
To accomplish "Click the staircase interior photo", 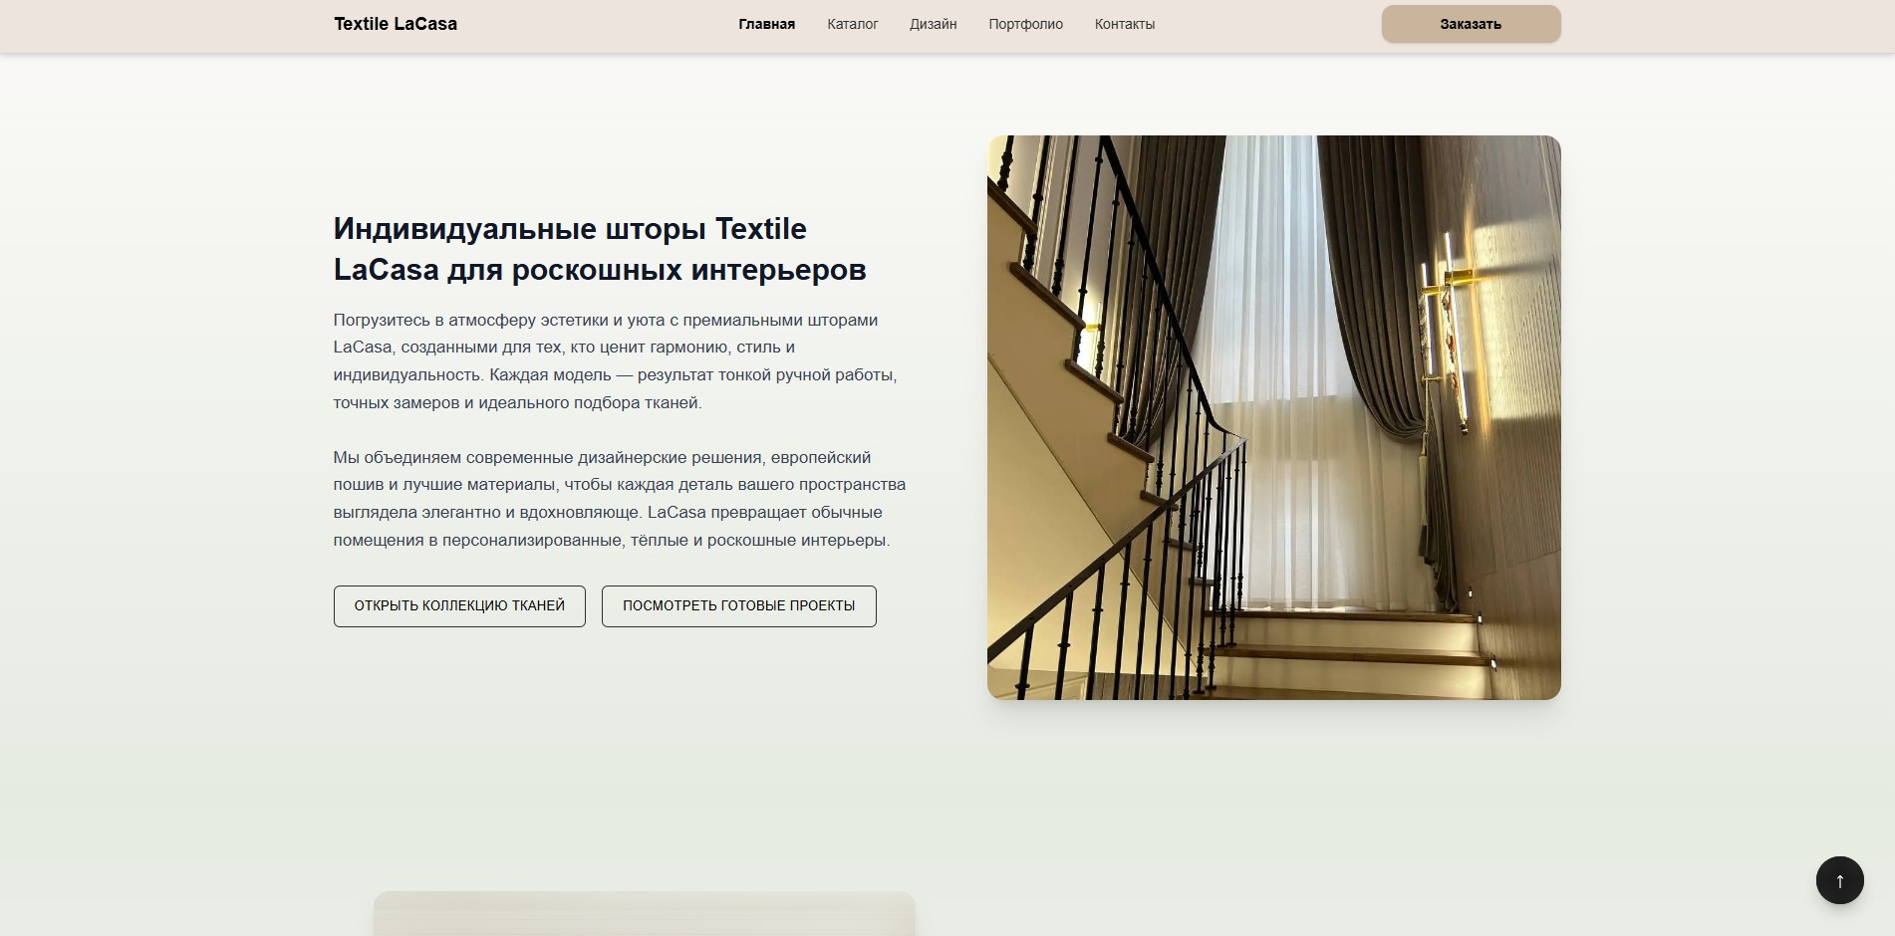I will click(1273, 417).
